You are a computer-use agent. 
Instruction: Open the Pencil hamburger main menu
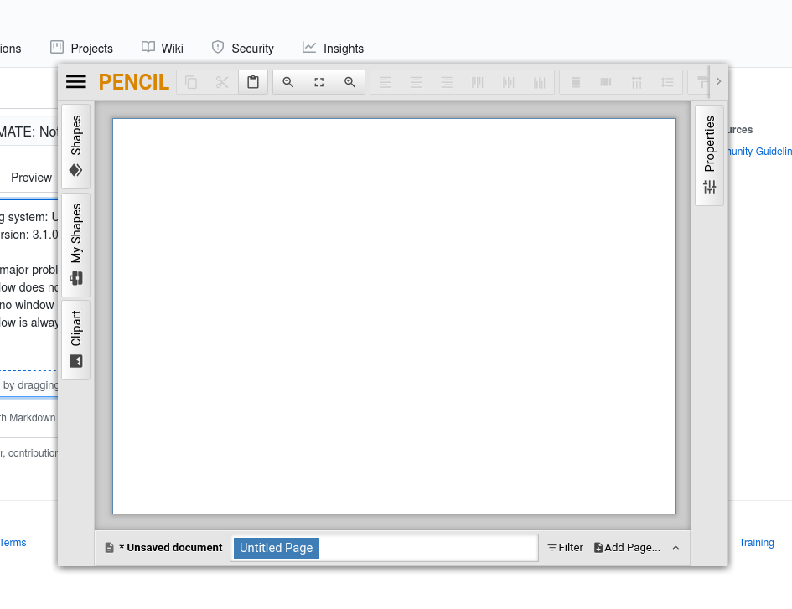click(x=76, y=82)
